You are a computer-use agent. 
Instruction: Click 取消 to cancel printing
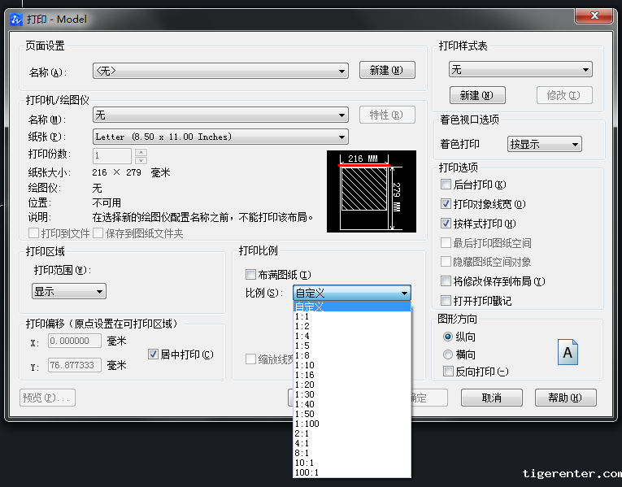coord(491,398)
